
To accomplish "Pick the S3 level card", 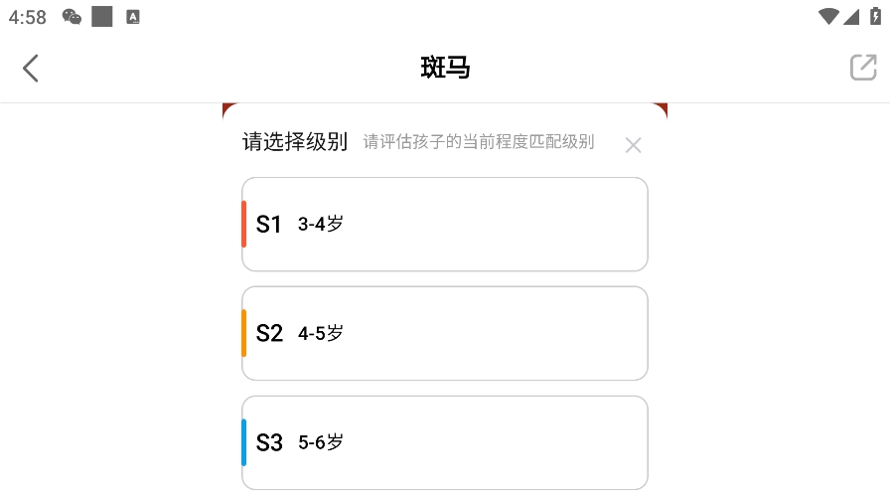I will (445, 442).
